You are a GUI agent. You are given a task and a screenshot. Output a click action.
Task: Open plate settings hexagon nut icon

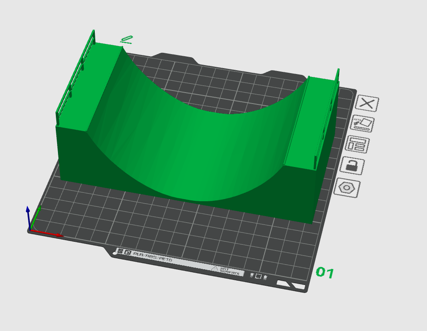click(347, 188)
